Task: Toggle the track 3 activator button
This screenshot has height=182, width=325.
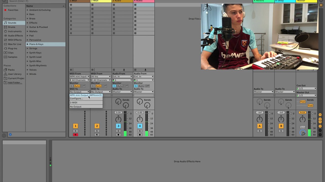Action: click(118, 126)
